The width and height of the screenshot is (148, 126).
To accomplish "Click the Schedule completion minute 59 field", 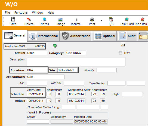I will point(103,94).
